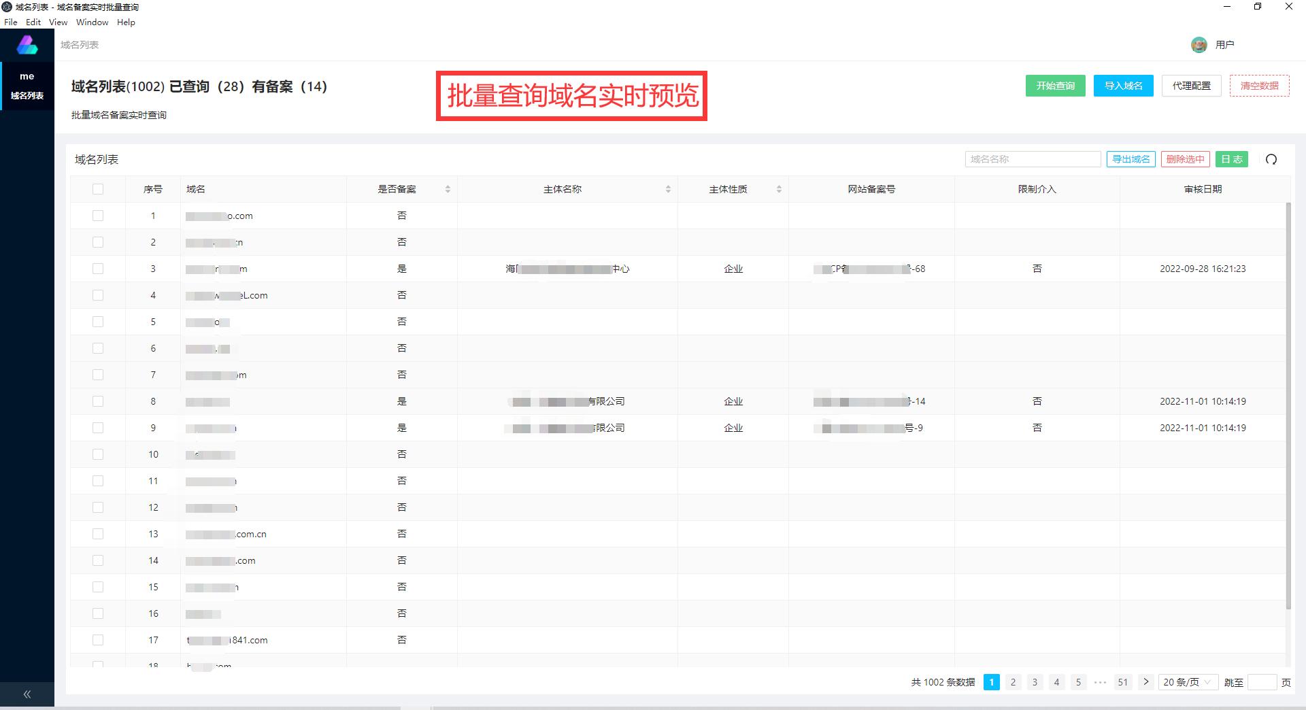1306x710 pixels.
Task: Sort the 主体性质 column
Action: pyautogui.click(x=780, y=188)
